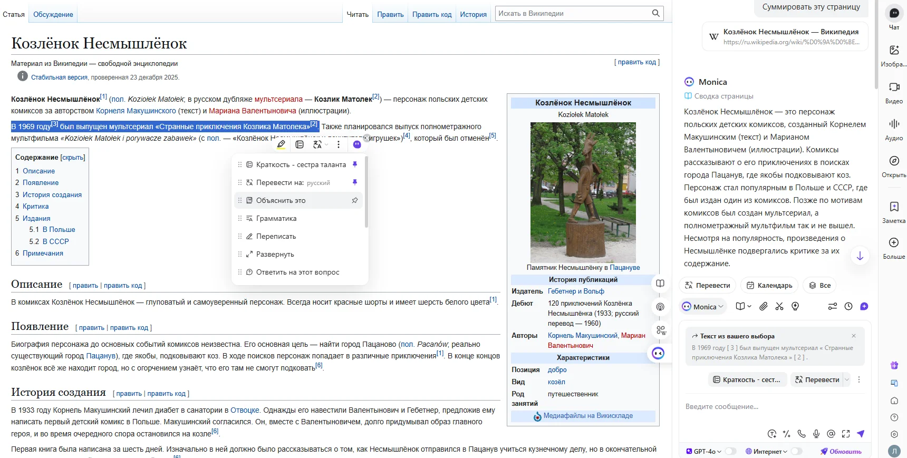Open chat settings sliders icon
907x458 pixels.
pos(833,306)
